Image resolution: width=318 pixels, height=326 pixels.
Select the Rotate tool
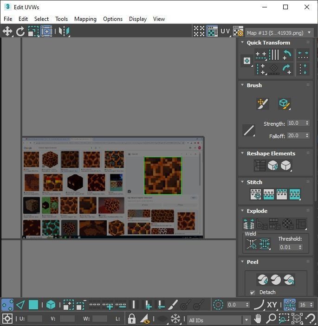(20, 32)
